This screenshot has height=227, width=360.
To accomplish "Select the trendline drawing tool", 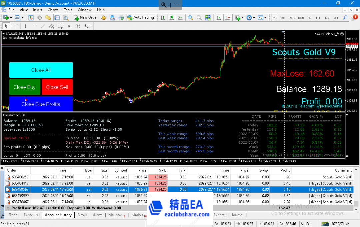I will (43, 26).
